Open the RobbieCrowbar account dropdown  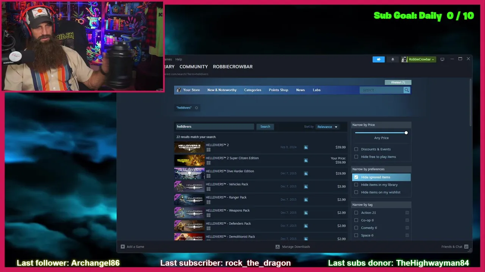point(421,59)
